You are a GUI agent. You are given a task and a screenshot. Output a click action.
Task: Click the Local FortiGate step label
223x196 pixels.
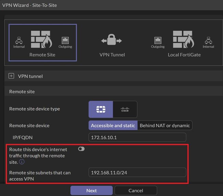pos(184,55)
